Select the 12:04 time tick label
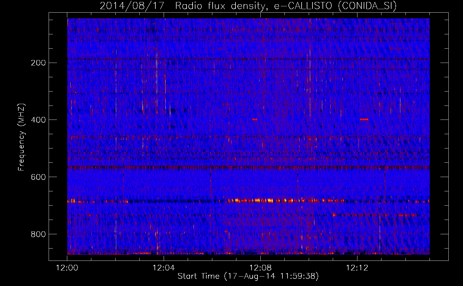Viewport: 463px width, 286px height. [164, 268]
